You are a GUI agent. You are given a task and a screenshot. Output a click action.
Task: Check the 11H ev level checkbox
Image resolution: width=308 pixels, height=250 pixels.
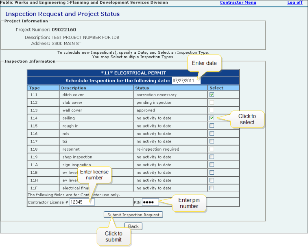pyautogui.click(x=212, y=180)
